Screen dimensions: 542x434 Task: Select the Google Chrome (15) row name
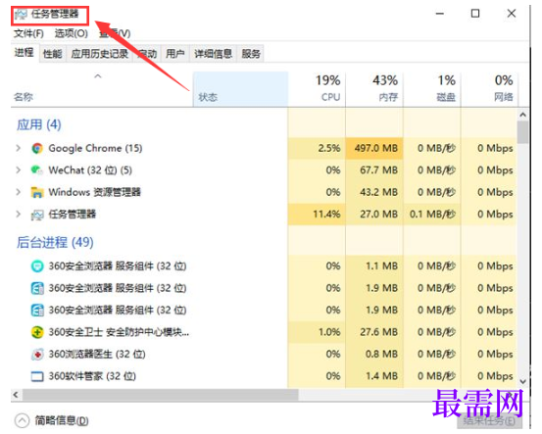coord(95,148)
